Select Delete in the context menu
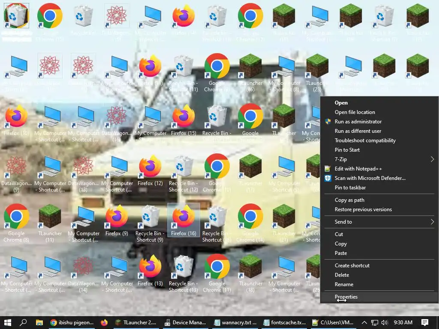The width and height of the screenshot is (439, 329). (x=379, y=275)
